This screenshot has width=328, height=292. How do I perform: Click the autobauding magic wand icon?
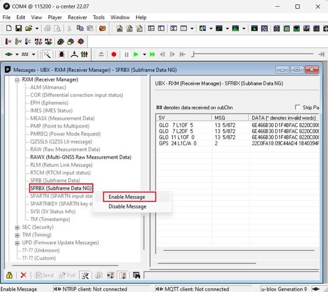[x=47, y=55]
